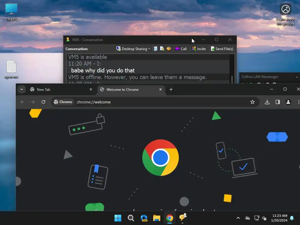This screenshot has width=300, height=225.
Task: Click Softros Messenger icon in taskbar
Action: [x=183, y=218]
